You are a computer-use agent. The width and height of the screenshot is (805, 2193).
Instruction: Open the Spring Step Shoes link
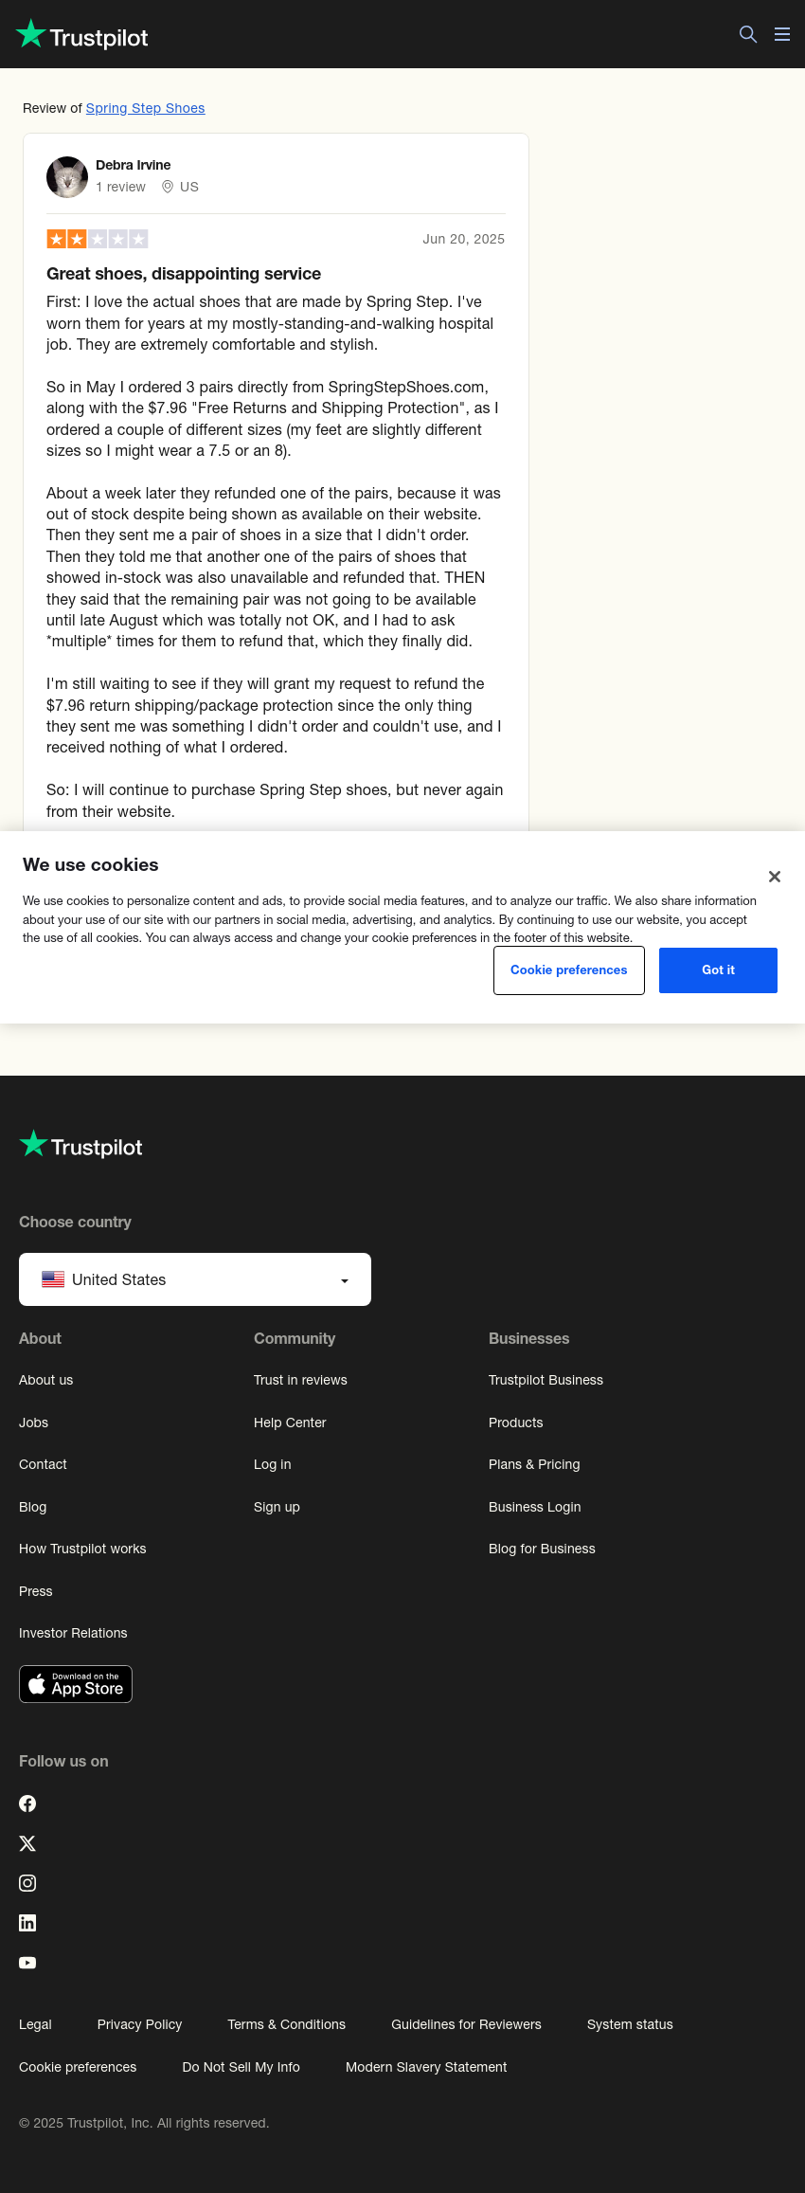(x=145, y=108)
